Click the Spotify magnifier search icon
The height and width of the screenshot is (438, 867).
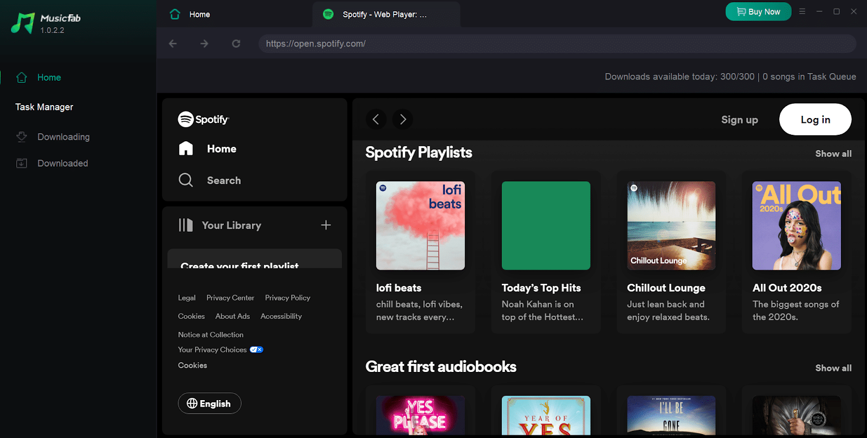(x=186, y=180)
